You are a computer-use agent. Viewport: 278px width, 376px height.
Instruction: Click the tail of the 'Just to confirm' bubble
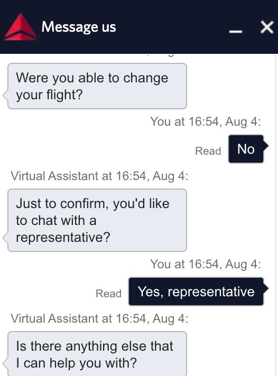(x=5, y=238)
